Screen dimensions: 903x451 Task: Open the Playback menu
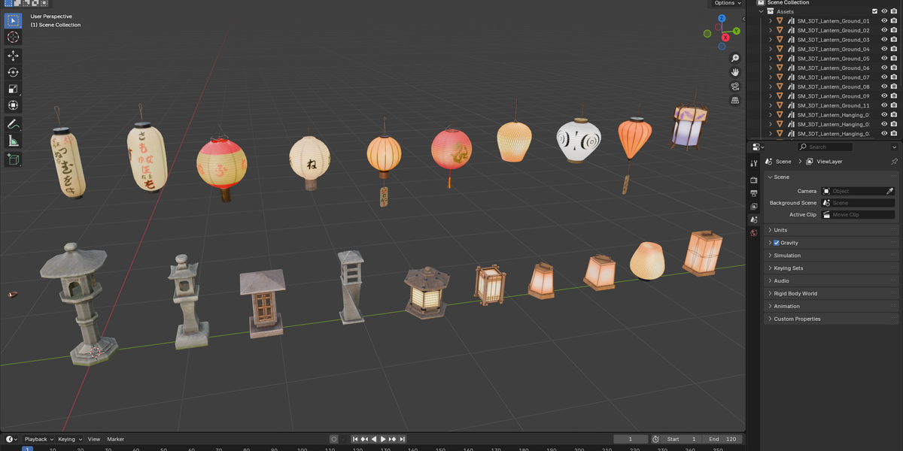point(38,439)
